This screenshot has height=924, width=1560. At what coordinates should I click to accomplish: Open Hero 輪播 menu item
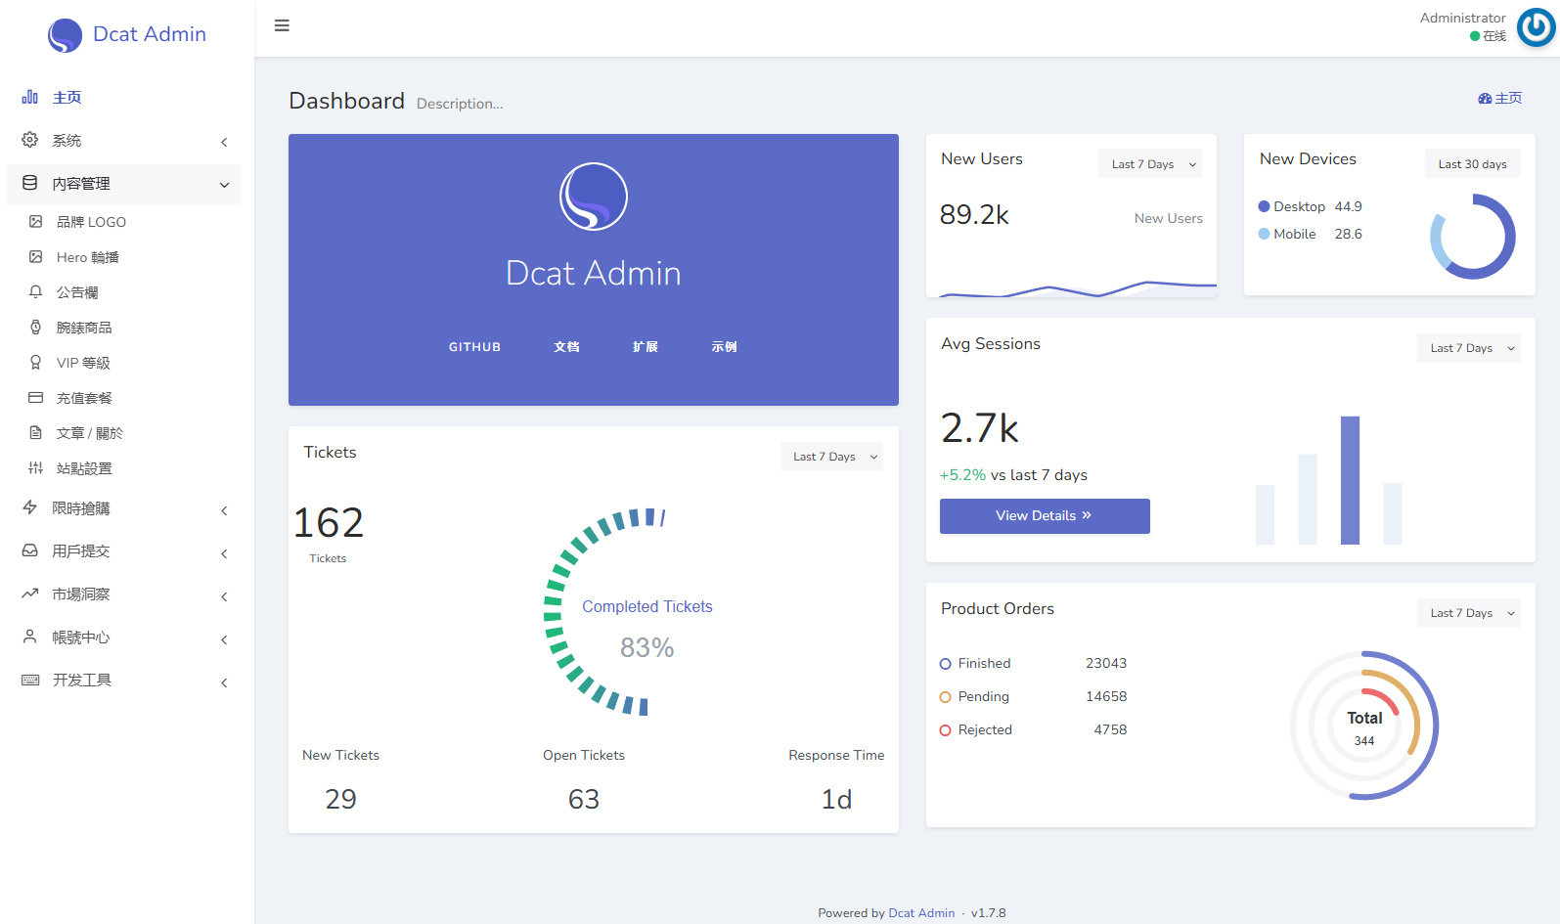click(123, 257)
